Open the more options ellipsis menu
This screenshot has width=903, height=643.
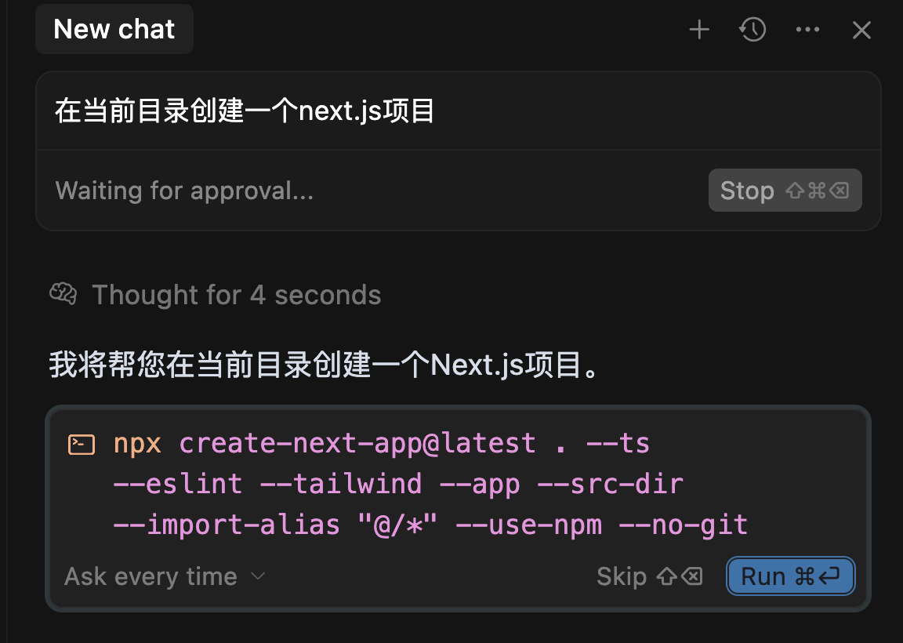point(807,31)
